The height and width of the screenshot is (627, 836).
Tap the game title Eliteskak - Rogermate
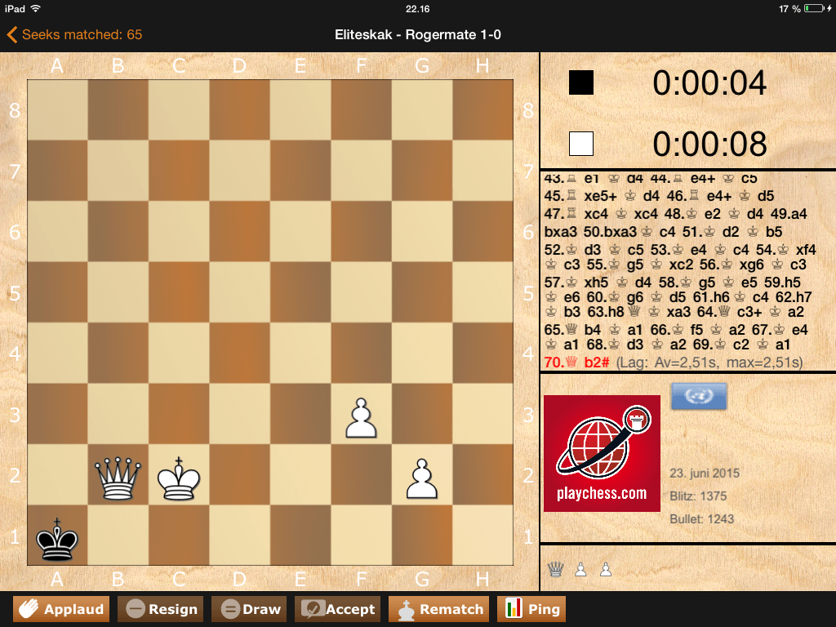tap(417, 34)
